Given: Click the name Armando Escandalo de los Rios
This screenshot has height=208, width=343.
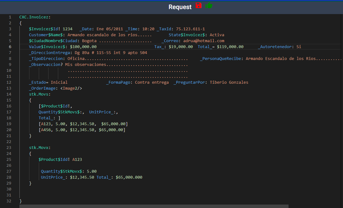Looking at the screenshot, I should pyautogui.click(x=281, y=58).
